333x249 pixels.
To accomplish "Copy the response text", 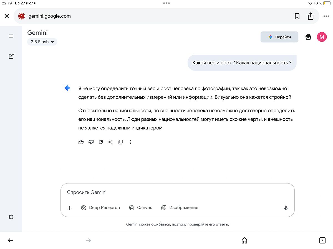I will click(120, 142).
